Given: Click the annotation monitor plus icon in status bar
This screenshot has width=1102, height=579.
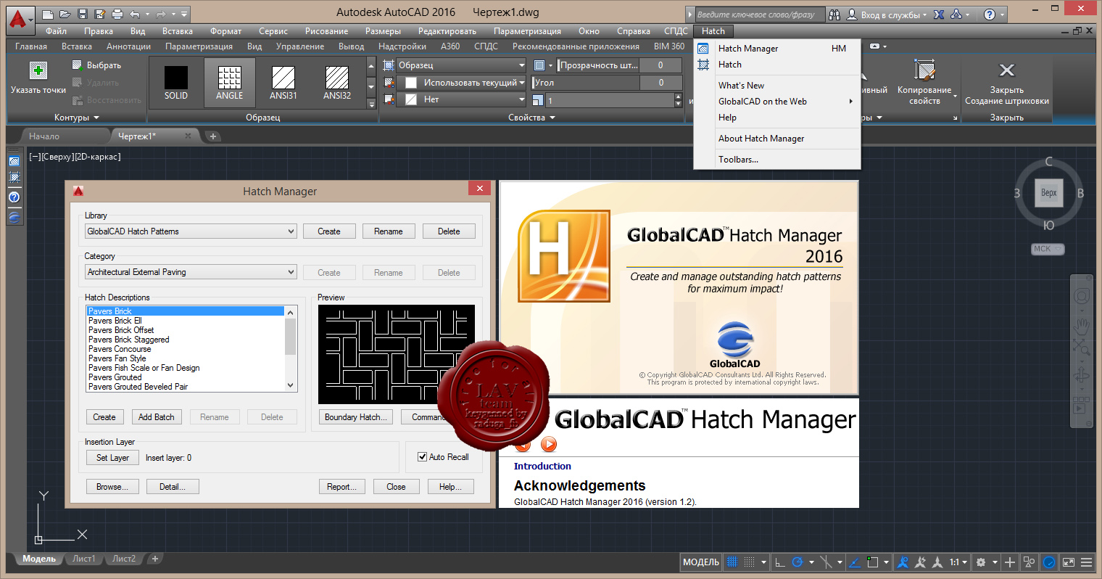Looking at the screenshot, I should [x=1010, y=562].
